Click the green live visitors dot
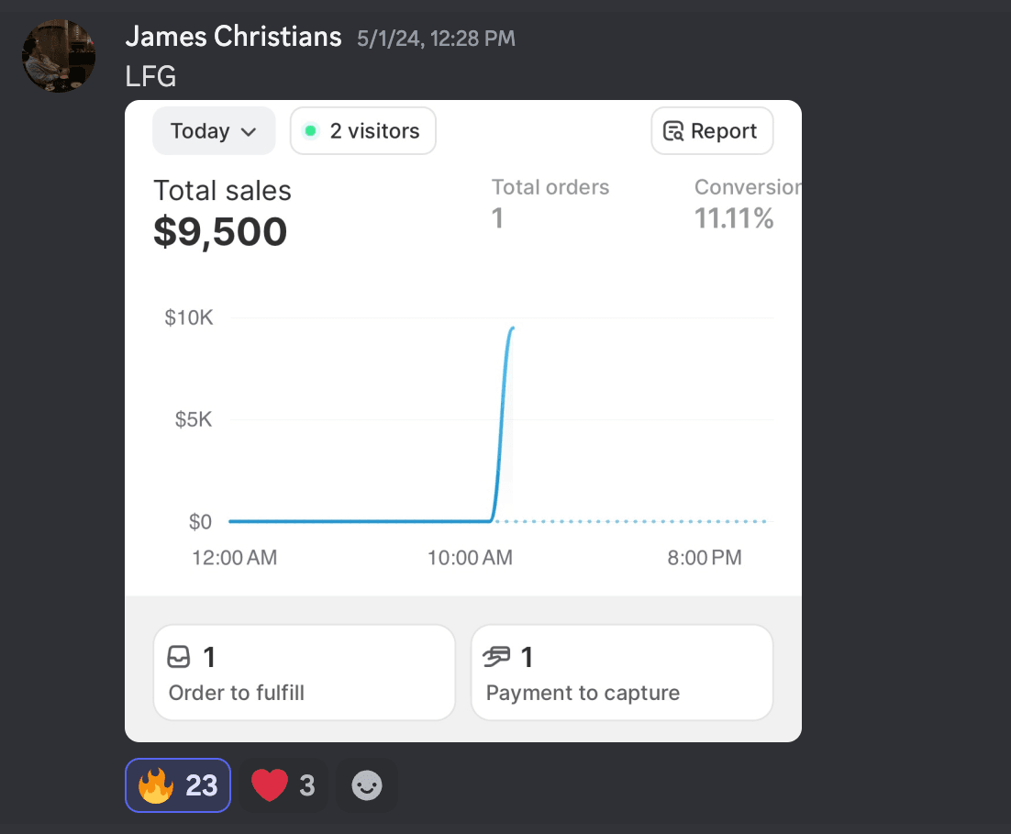The width and height of the screenshot is (1011, 834). pos(310,131)
